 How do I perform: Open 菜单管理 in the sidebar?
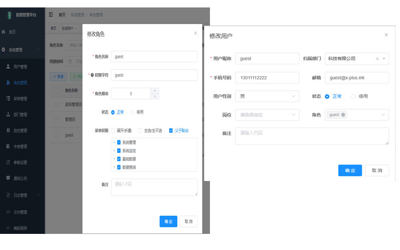click(20, 99)
